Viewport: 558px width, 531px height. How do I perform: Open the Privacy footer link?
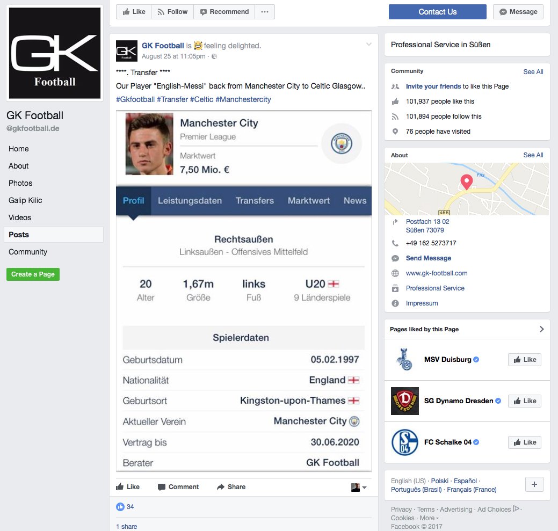(401, 510)
